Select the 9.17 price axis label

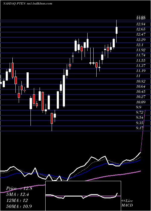tap(140, 128)
